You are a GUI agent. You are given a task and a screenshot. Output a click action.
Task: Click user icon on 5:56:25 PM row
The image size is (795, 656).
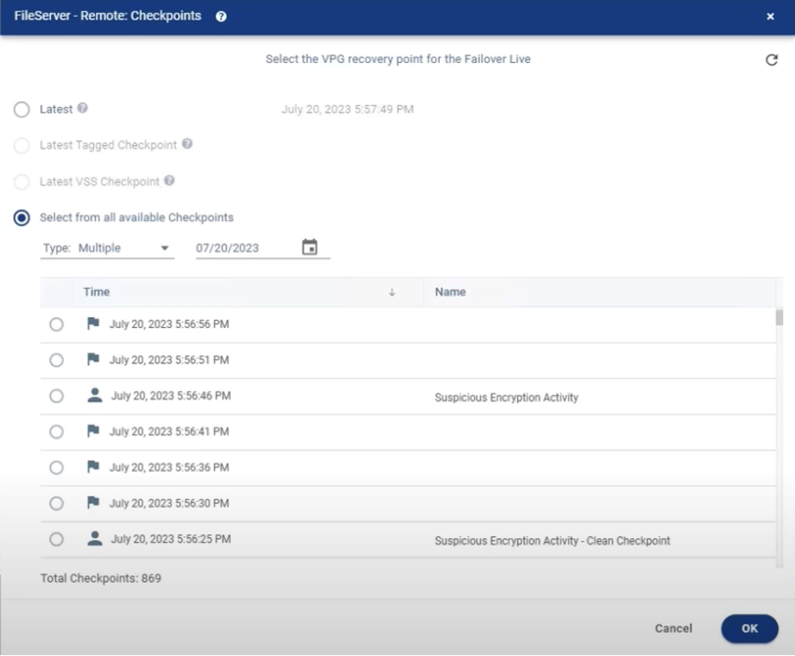point(95,538)
